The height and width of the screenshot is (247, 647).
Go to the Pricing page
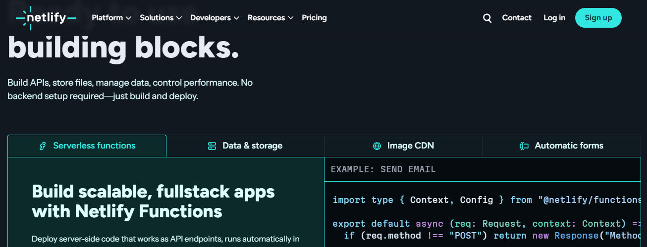tap(314, 18)
